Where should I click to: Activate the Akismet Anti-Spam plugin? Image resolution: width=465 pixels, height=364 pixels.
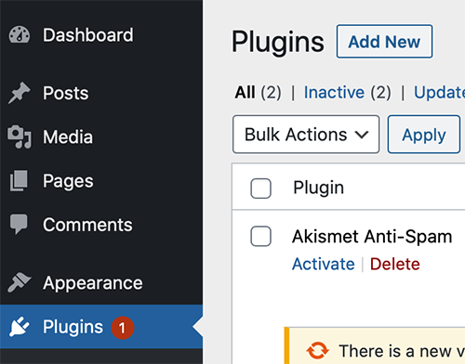pyautogui.click(x=324, y=264)
